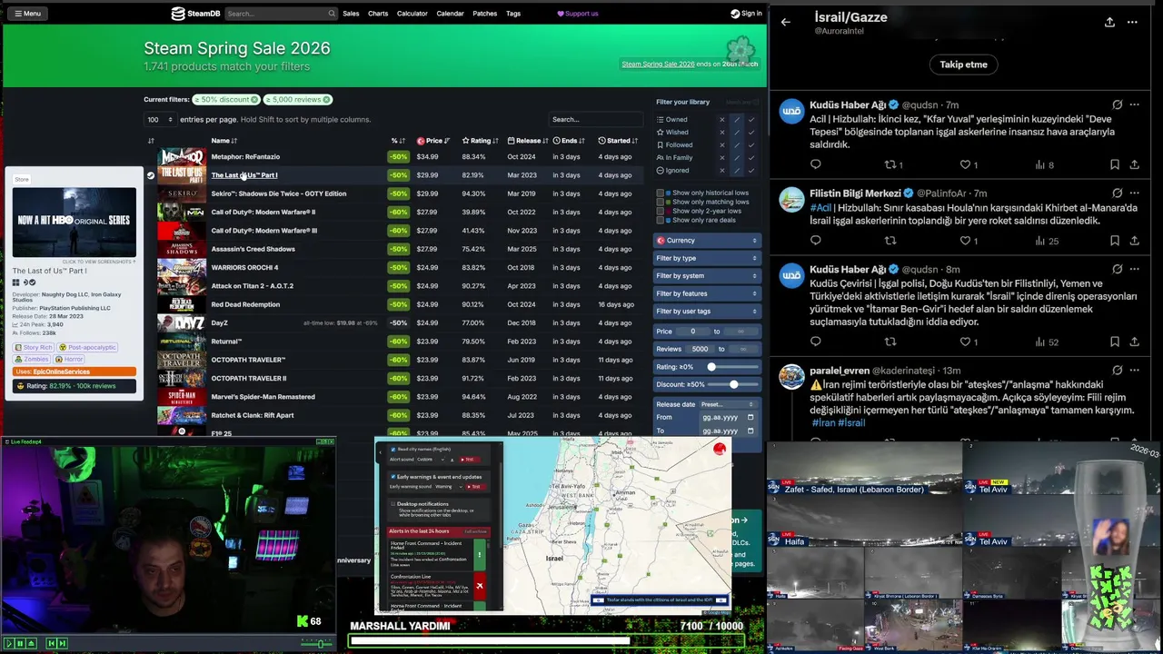Screen dimensions: 1163x654
Task: Adjust the Rating slider handle
Action: pos(711,367)
